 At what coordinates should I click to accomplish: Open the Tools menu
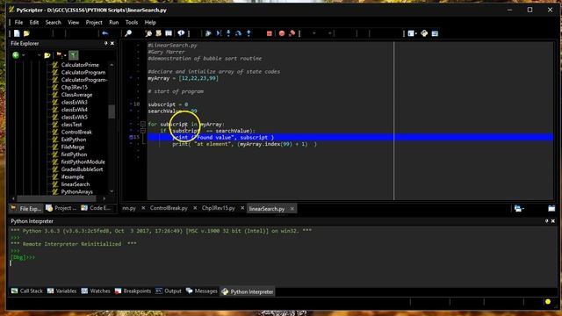coord(132,22)
